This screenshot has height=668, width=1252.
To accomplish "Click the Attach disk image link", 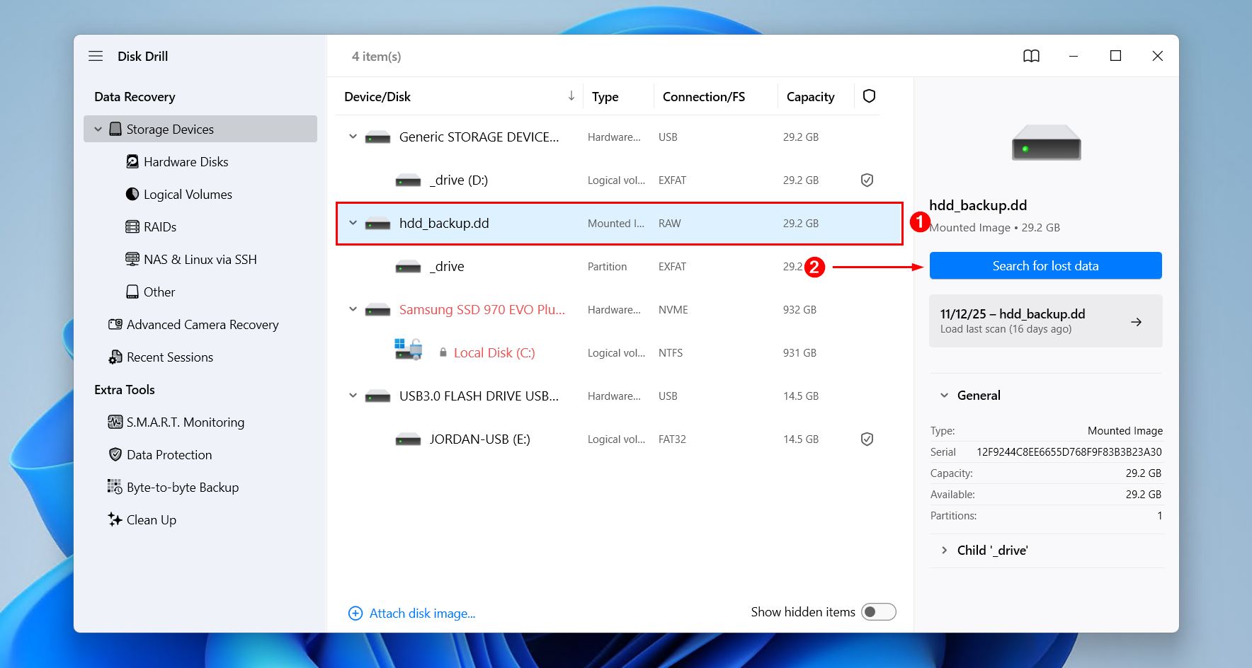I will [x=421, y=614].
